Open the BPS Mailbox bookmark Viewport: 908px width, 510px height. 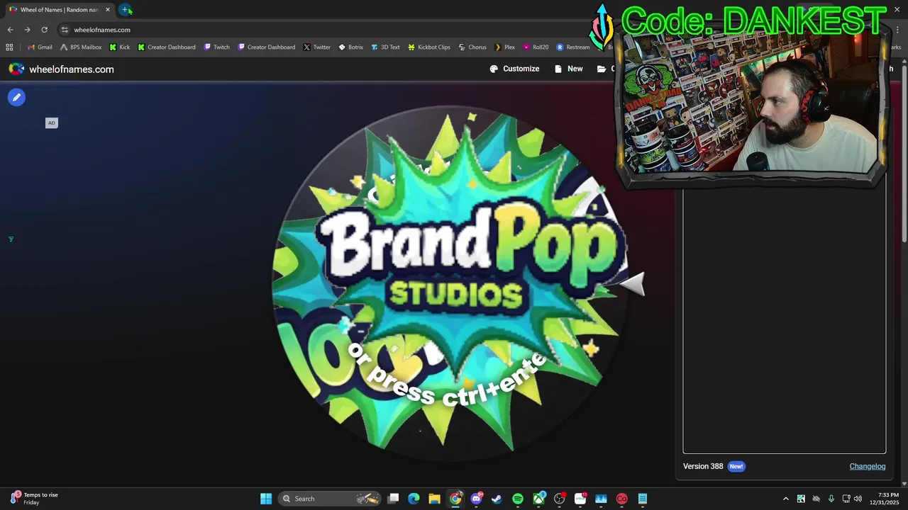point(81,47)
